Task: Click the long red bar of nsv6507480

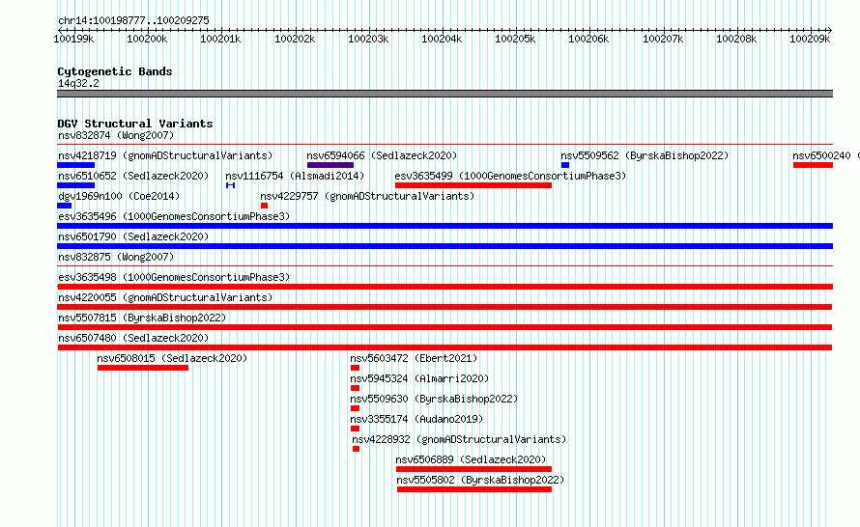Action: tap(444, 347)
